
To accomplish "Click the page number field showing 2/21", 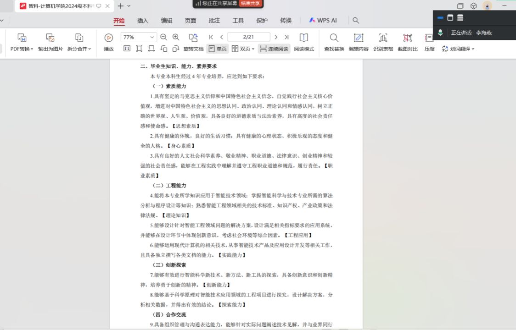I will (x=248, y=37).
